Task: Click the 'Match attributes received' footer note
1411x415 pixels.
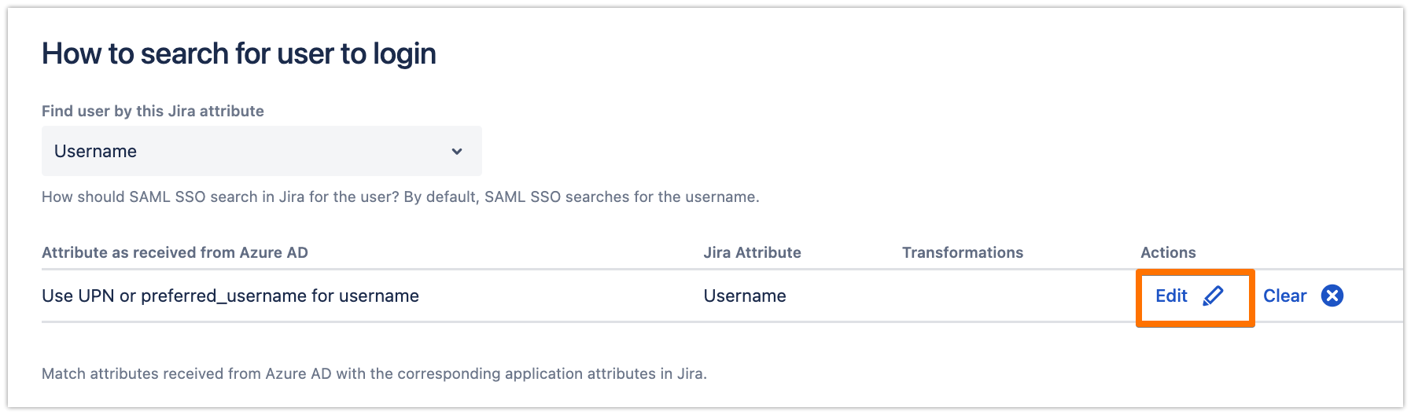Action: point(374,373)
